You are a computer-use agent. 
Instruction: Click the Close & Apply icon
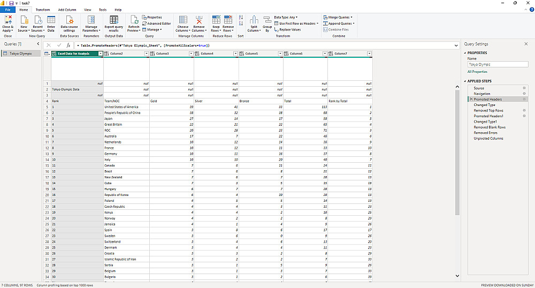point(8,20)
